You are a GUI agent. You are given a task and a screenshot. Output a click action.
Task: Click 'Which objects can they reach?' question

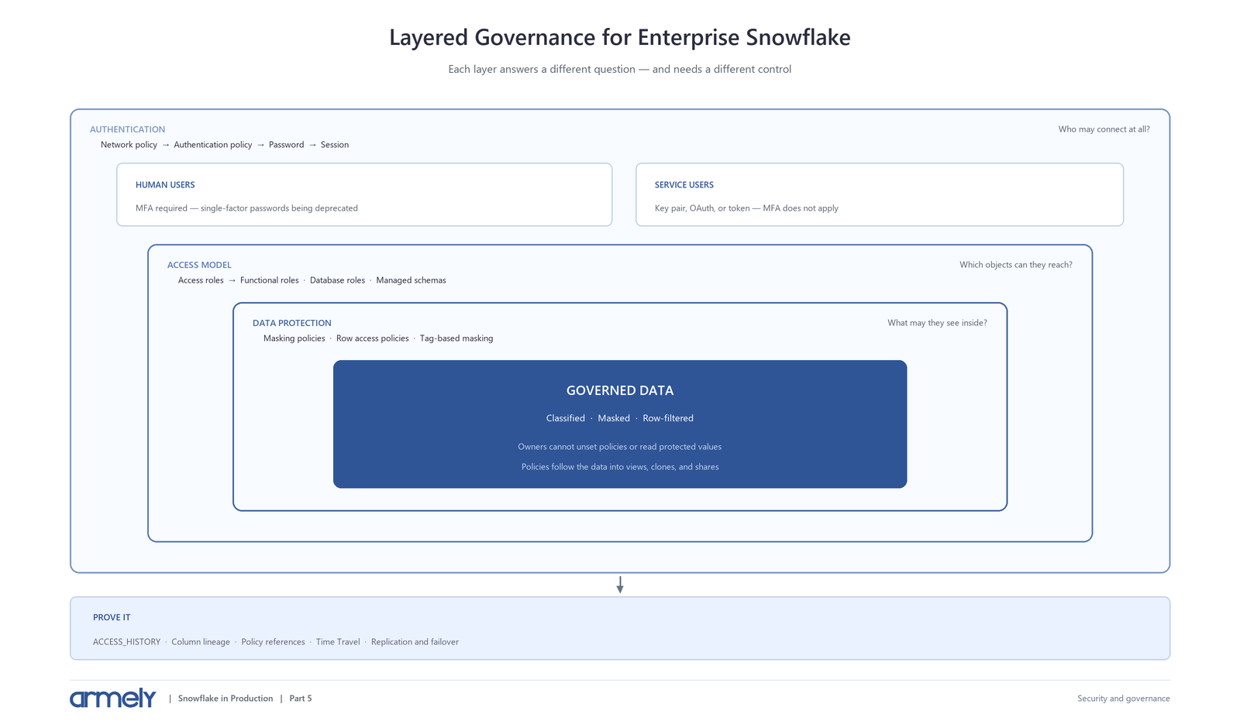(x=1016, y=265)
